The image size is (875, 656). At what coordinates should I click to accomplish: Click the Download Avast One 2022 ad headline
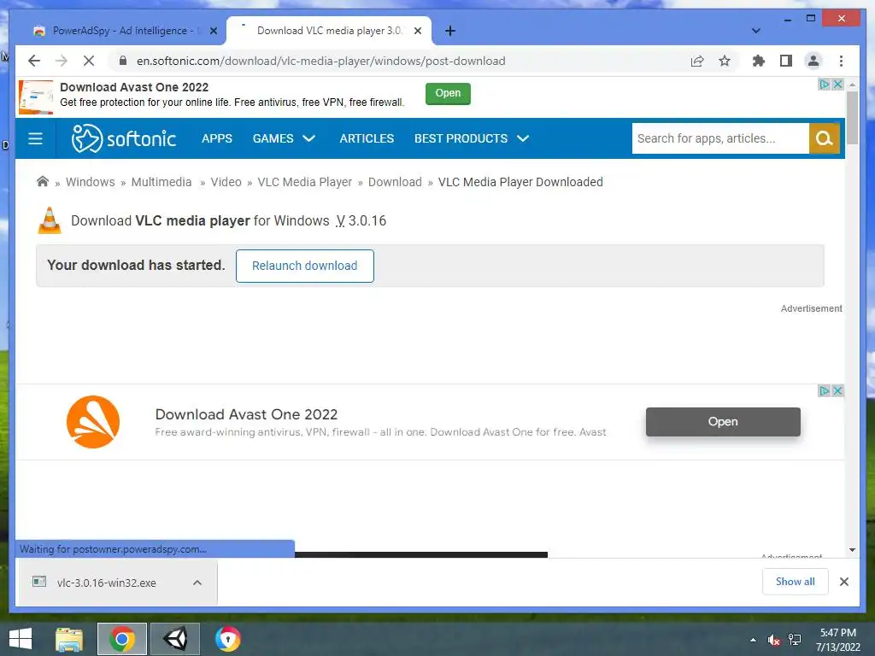point(246,414)
